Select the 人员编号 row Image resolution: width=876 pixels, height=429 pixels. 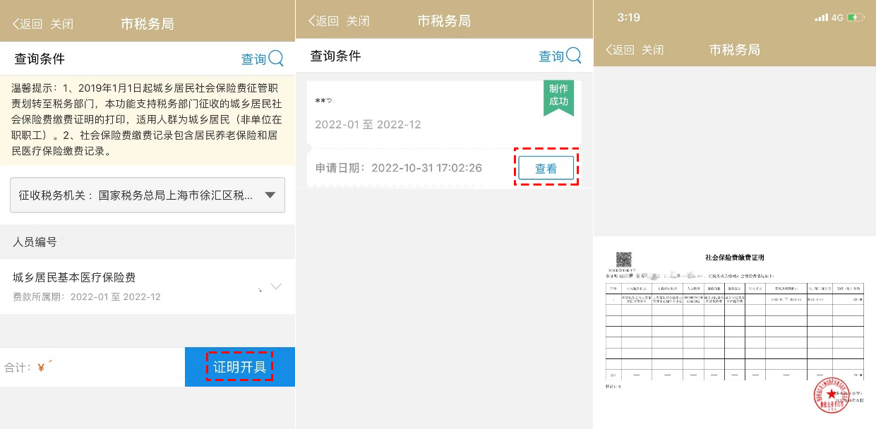[x=148, y=241]
